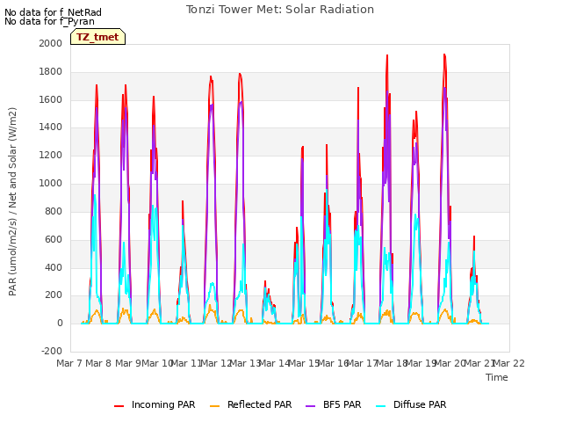
Task: Click the Mar 7 x-axis tick label
Action: click(69, 363)
